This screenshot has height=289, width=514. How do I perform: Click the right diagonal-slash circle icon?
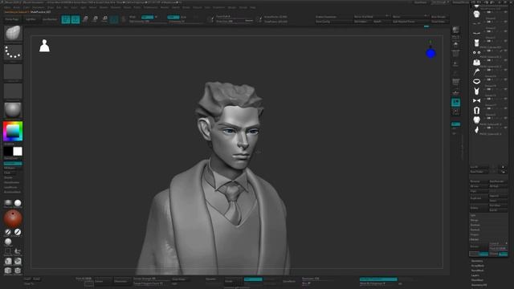coord(18,232)
